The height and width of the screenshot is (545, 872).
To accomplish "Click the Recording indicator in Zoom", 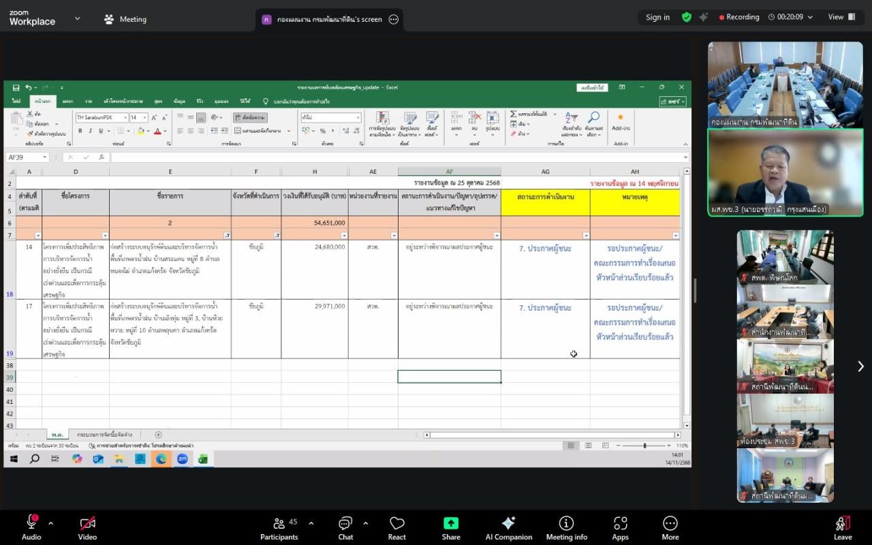I will pyautogui.click(x=739, y=17).
